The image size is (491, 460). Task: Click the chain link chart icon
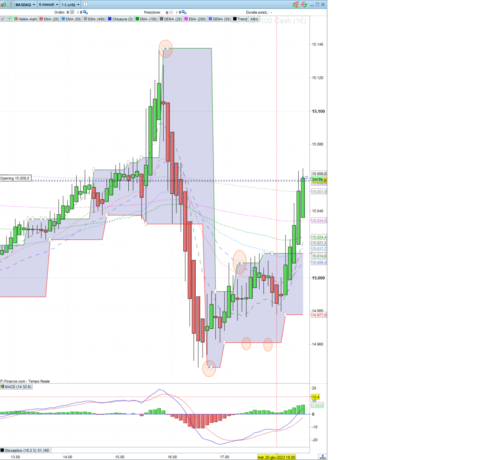click(x=11, y=5)
